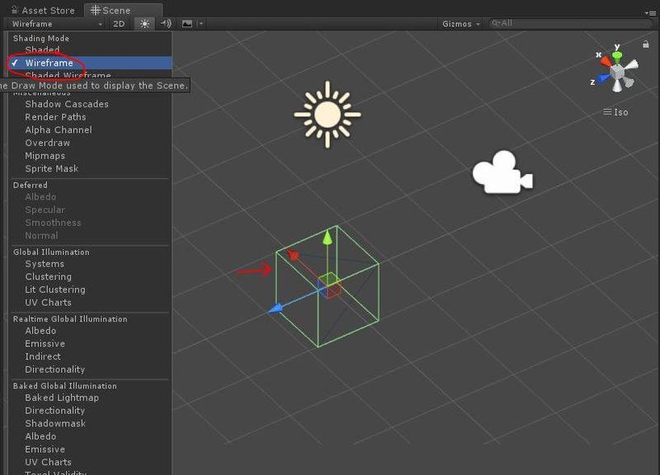
Task: Open the scene effects dropdown arrow
Action: tap(201, 24)
